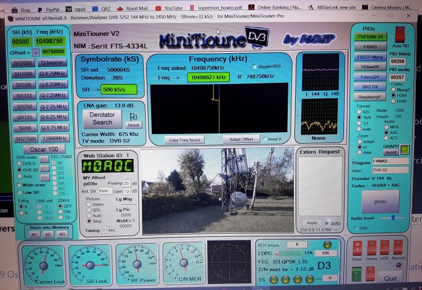Screen dimensions: 422x290
Task: Toggle the red Dsave rocker switch
Action: pos(371,248)
